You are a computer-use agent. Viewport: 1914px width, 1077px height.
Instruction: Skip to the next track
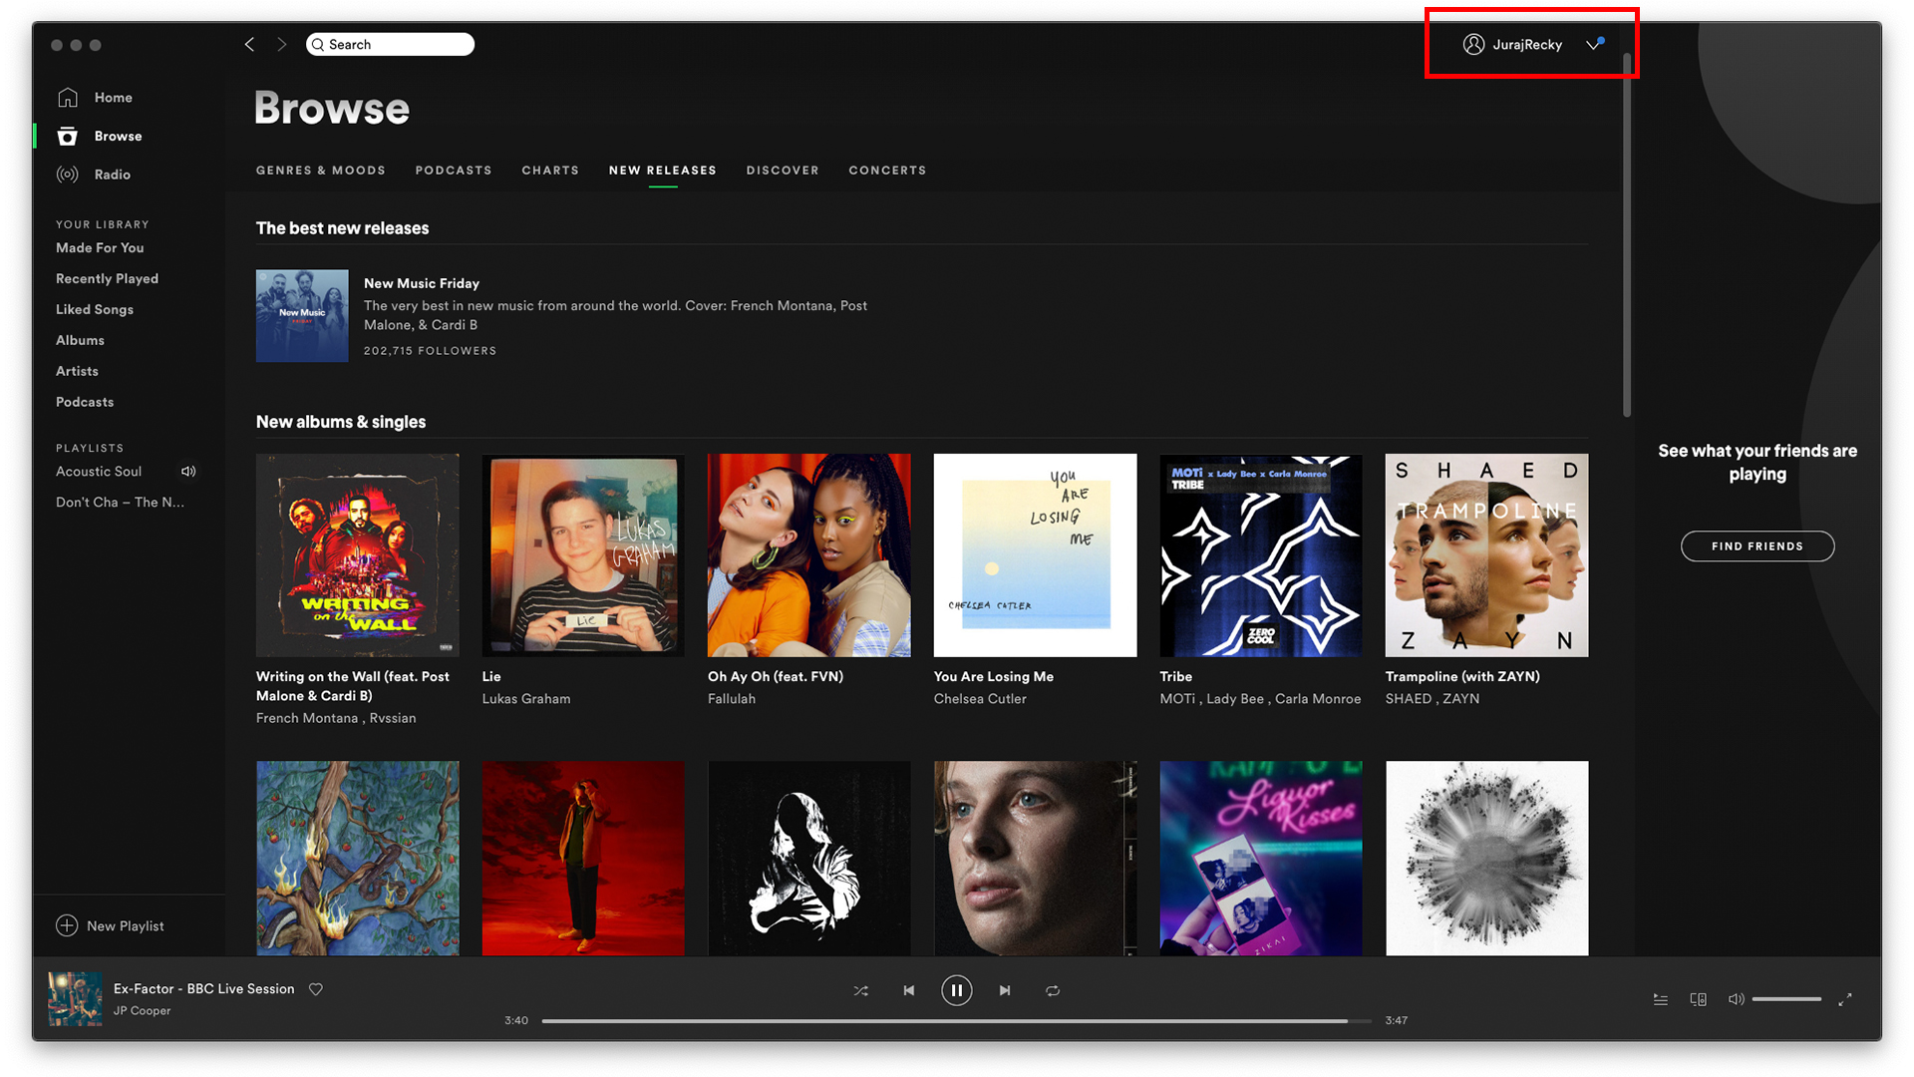(x=1005, y=990)
